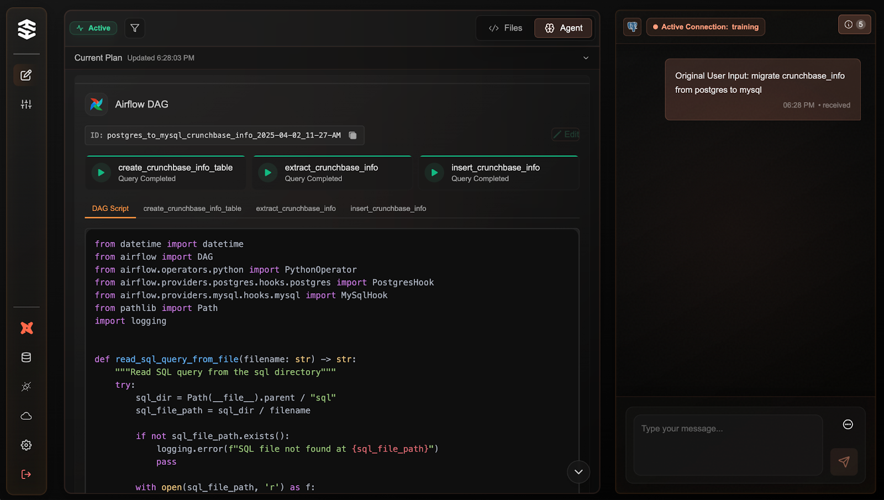
Task: Click the logout icon at sidebar bottom
Action: coord(26,475)
